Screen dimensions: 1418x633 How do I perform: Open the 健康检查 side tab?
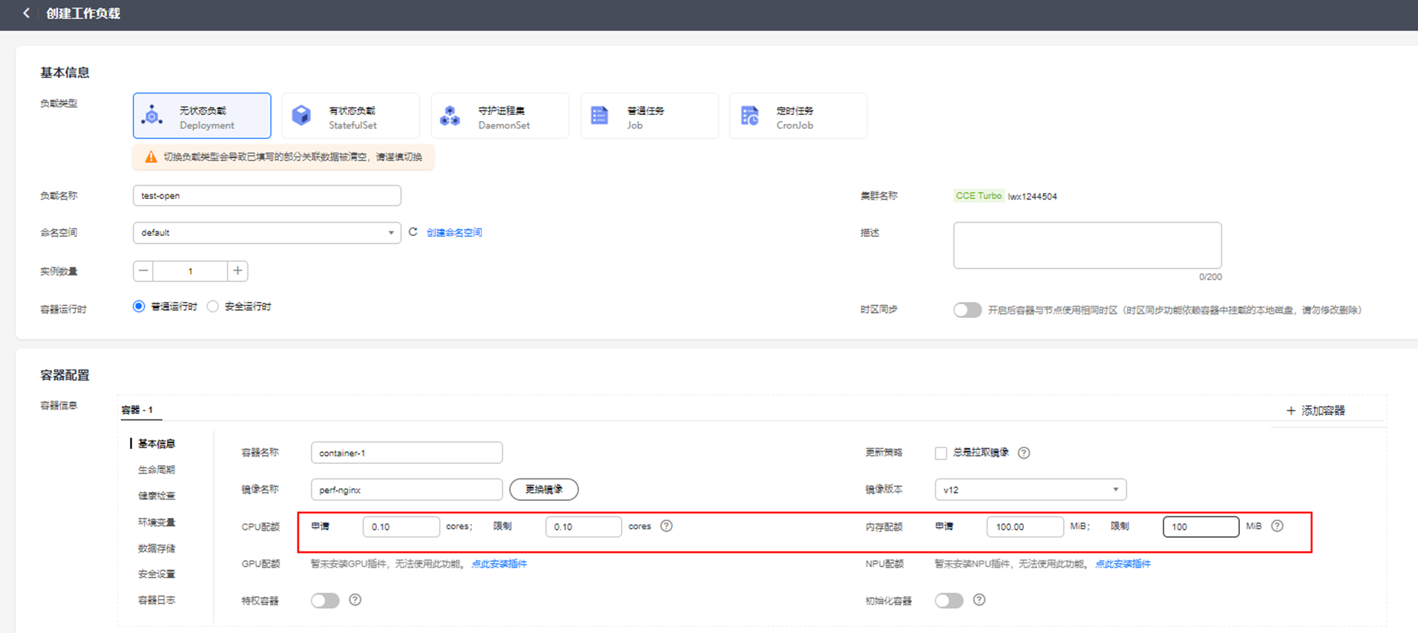click(157, 496)
